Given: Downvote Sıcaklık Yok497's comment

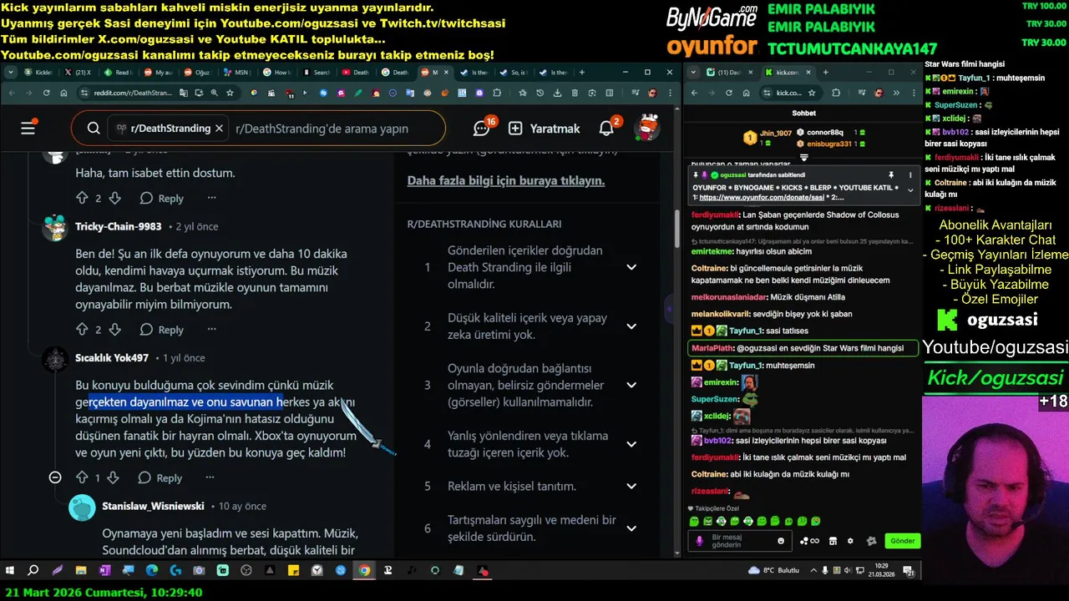Looking at the screenshot, I should [114, 477].
